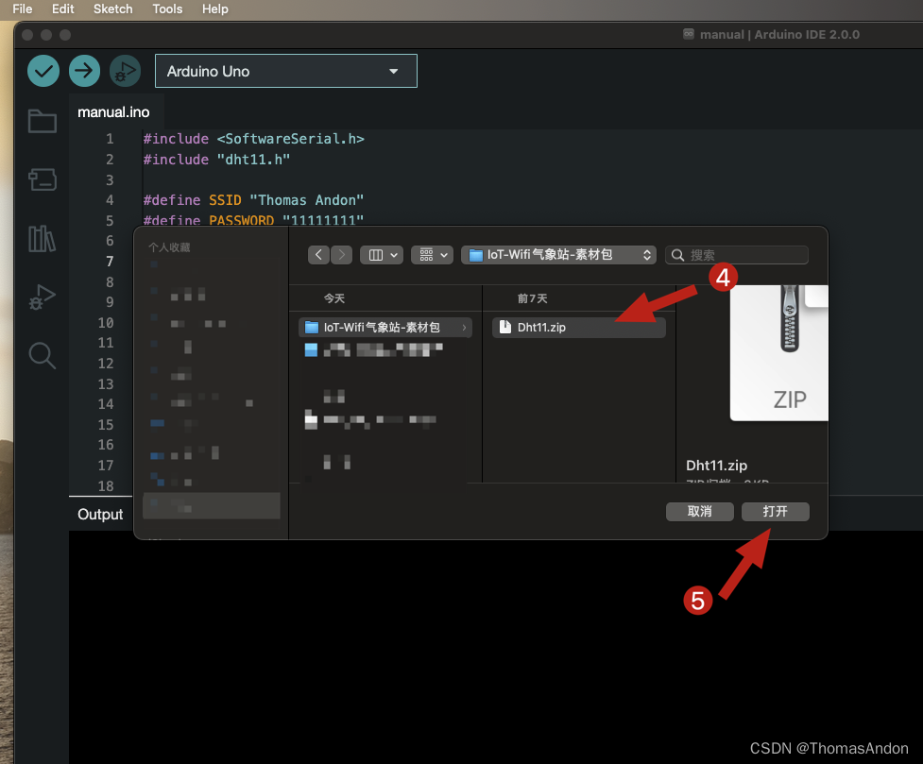Go back in the file dialog

click(x=318, y=255)
